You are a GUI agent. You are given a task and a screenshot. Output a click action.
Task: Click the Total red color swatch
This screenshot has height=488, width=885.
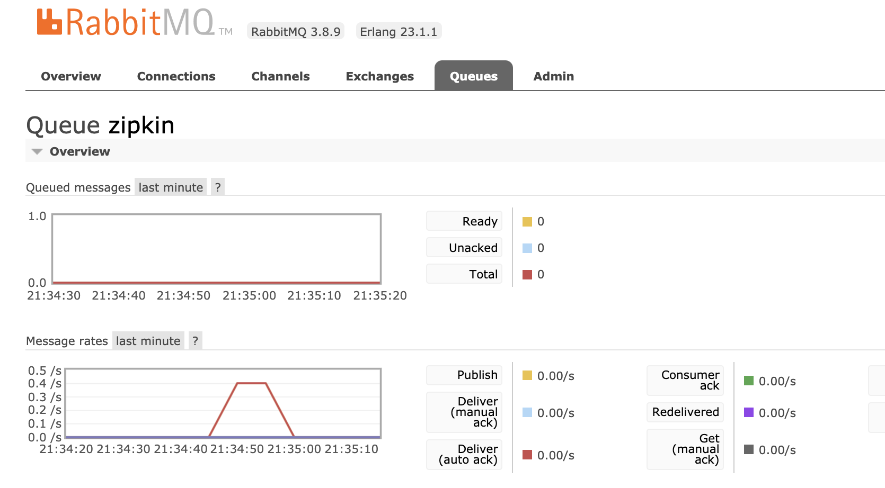[x=527, y=275]
